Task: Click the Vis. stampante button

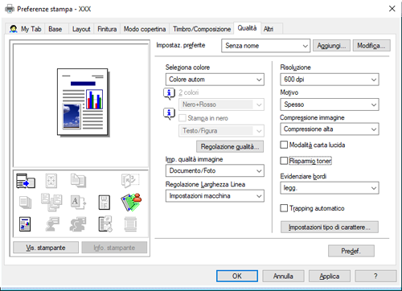Action: [x=46, y=248]
